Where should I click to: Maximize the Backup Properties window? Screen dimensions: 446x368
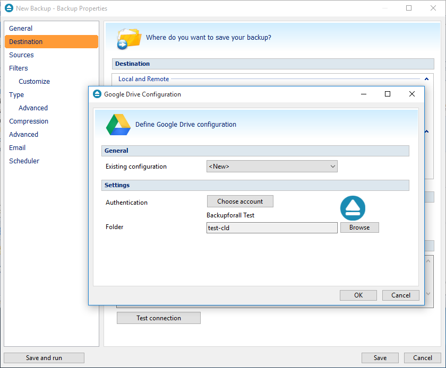coord(409,8)
